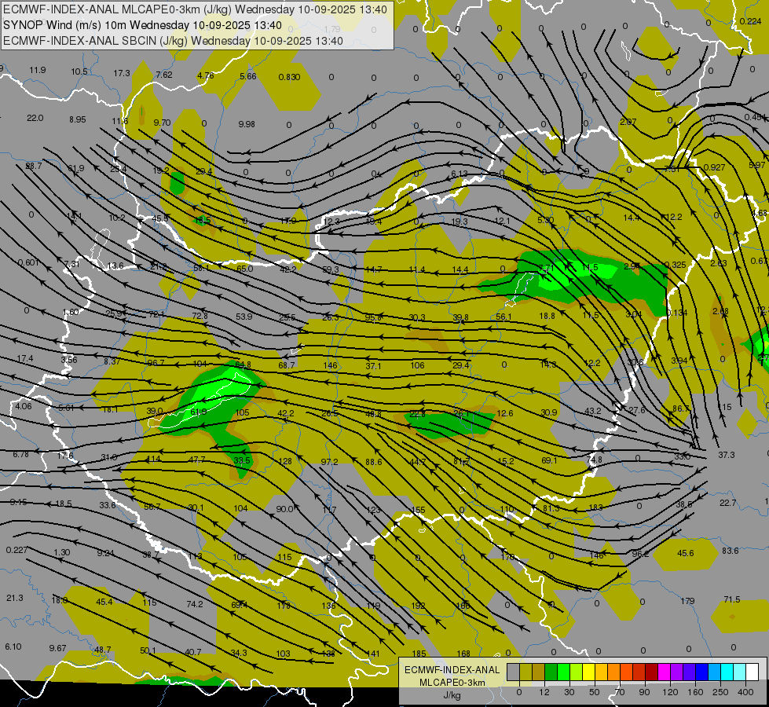The image size is (769, 707).
Task: Click the map value 123
Action: coord(373,510)
